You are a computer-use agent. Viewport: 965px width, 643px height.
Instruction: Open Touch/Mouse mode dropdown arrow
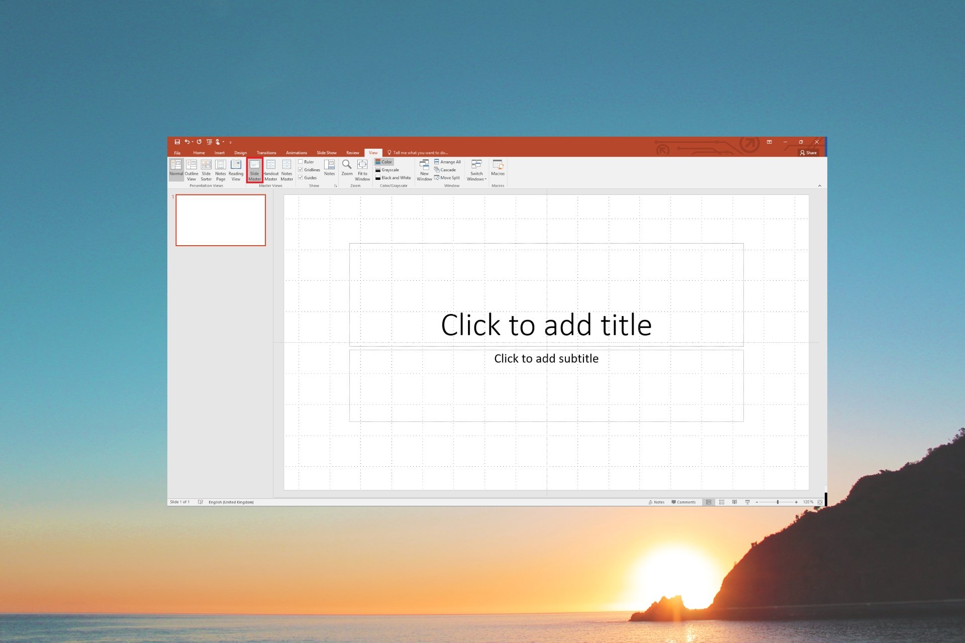pos(223,142)
